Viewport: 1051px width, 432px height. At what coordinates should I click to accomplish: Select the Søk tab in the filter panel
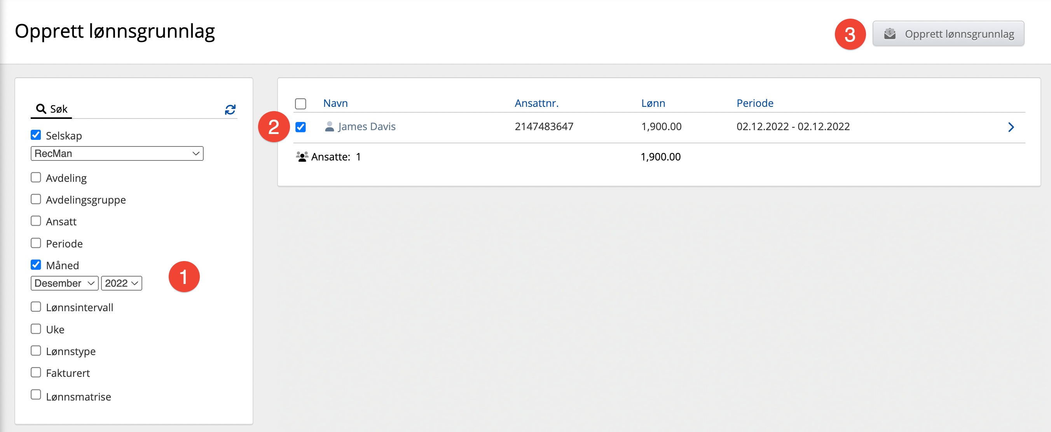[51, 109]
